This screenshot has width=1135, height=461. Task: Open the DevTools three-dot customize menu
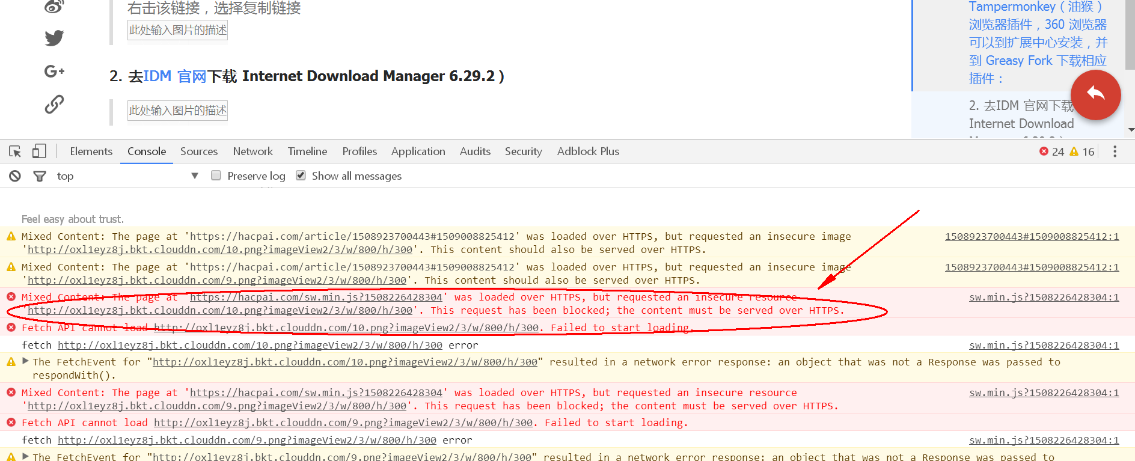point(1115,151)
